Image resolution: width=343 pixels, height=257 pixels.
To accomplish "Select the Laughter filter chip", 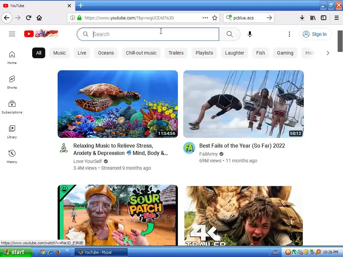I will [x=234, y=53].
